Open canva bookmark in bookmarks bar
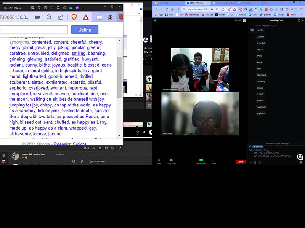This screenshot has height=228, width=305. [x=253, y=15]
